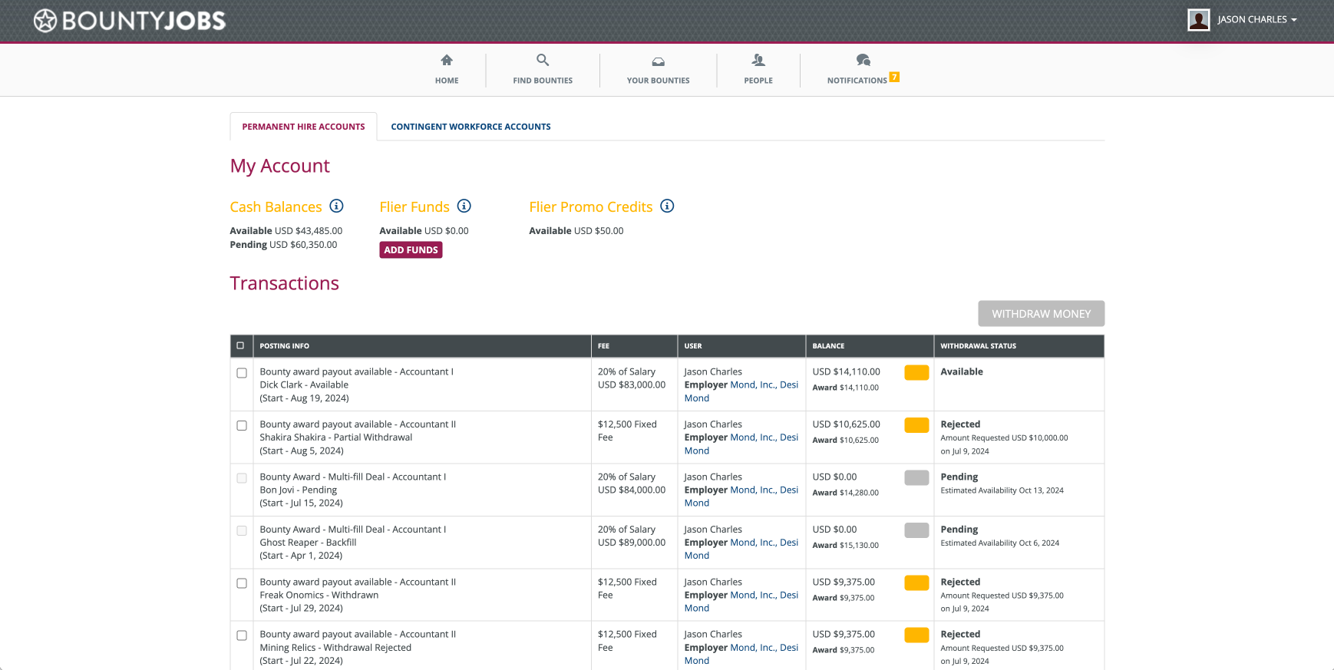Screen dimensions: 1334x670
Task: Select Notifications menu label
Action: pos(857,81)
